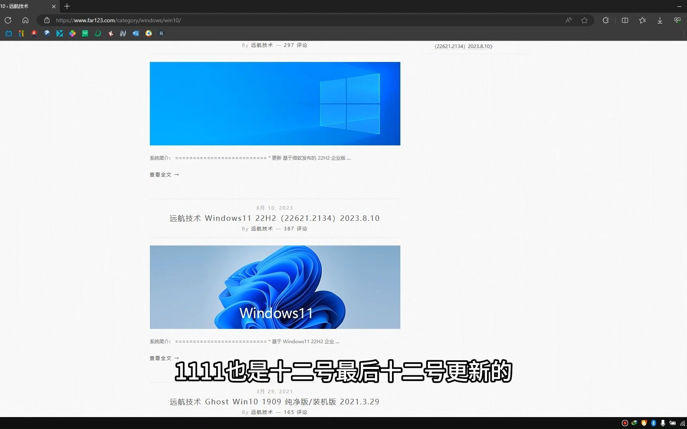Image resolution: width=687 pixels, height=429 pixels.
Task: Open the orange shield security tray icon
Action: coord(644,423)
